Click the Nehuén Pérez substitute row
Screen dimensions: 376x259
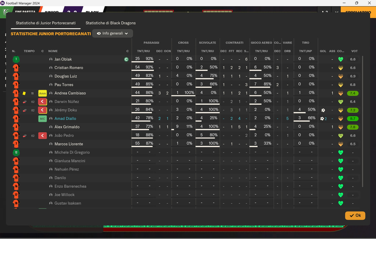tap(186, 169)
